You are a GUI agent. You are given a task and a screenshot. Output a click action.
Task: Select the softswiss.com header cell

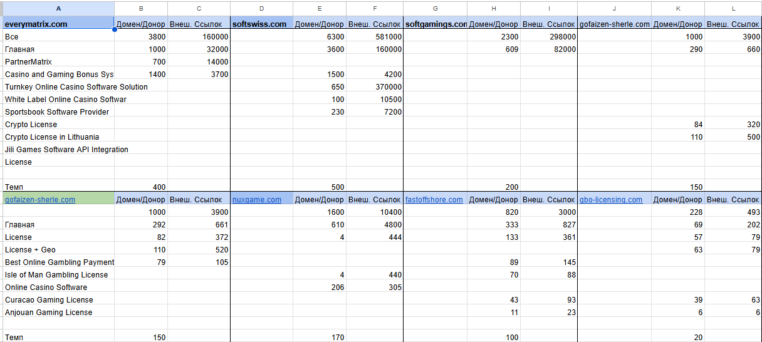click(x=259, y=24)
